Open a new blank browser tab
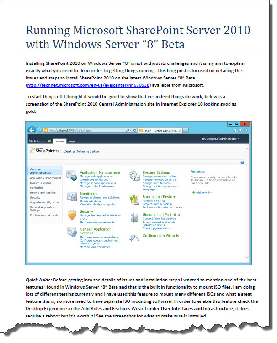Image resolution: width=277 pixels, height=343 pixels. (186, 131)
